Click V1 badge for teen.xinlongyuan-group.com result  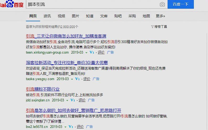(92, 52)
